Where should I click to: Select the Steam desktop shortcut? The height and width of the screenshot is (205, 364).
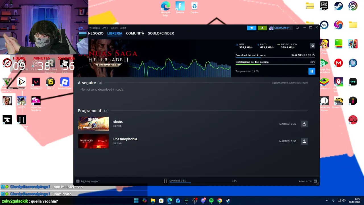(338, 6)
